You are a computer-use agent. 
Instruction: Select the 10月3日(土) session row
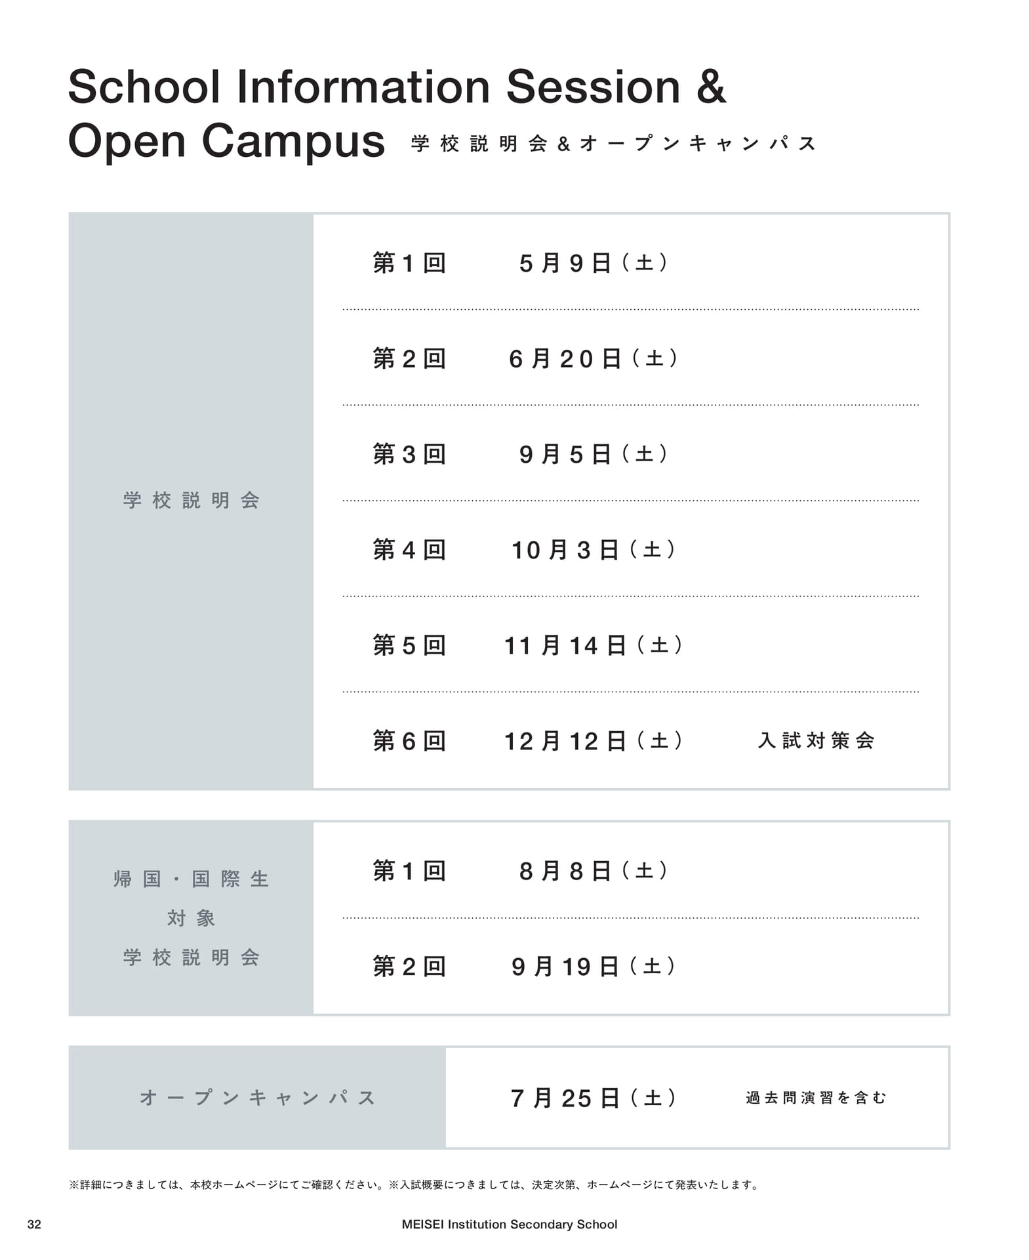pos(631,549)
